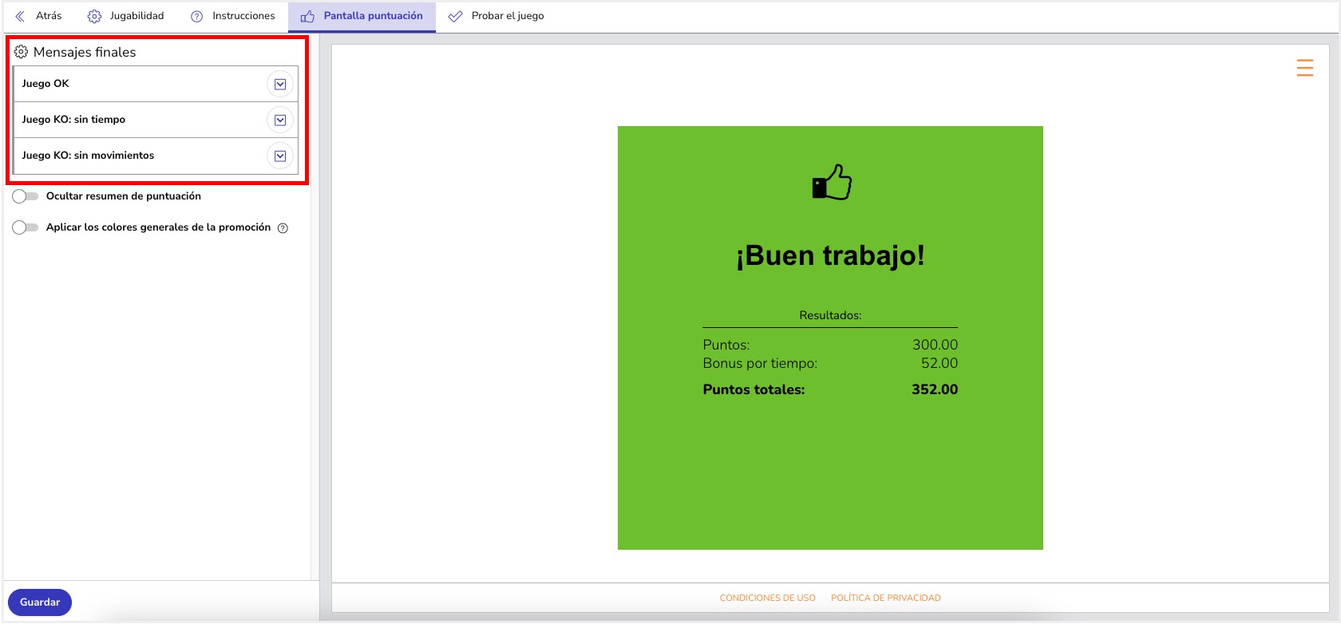
Task: Click the thumbs-up image in green score card
Action: tap(831, 183)
